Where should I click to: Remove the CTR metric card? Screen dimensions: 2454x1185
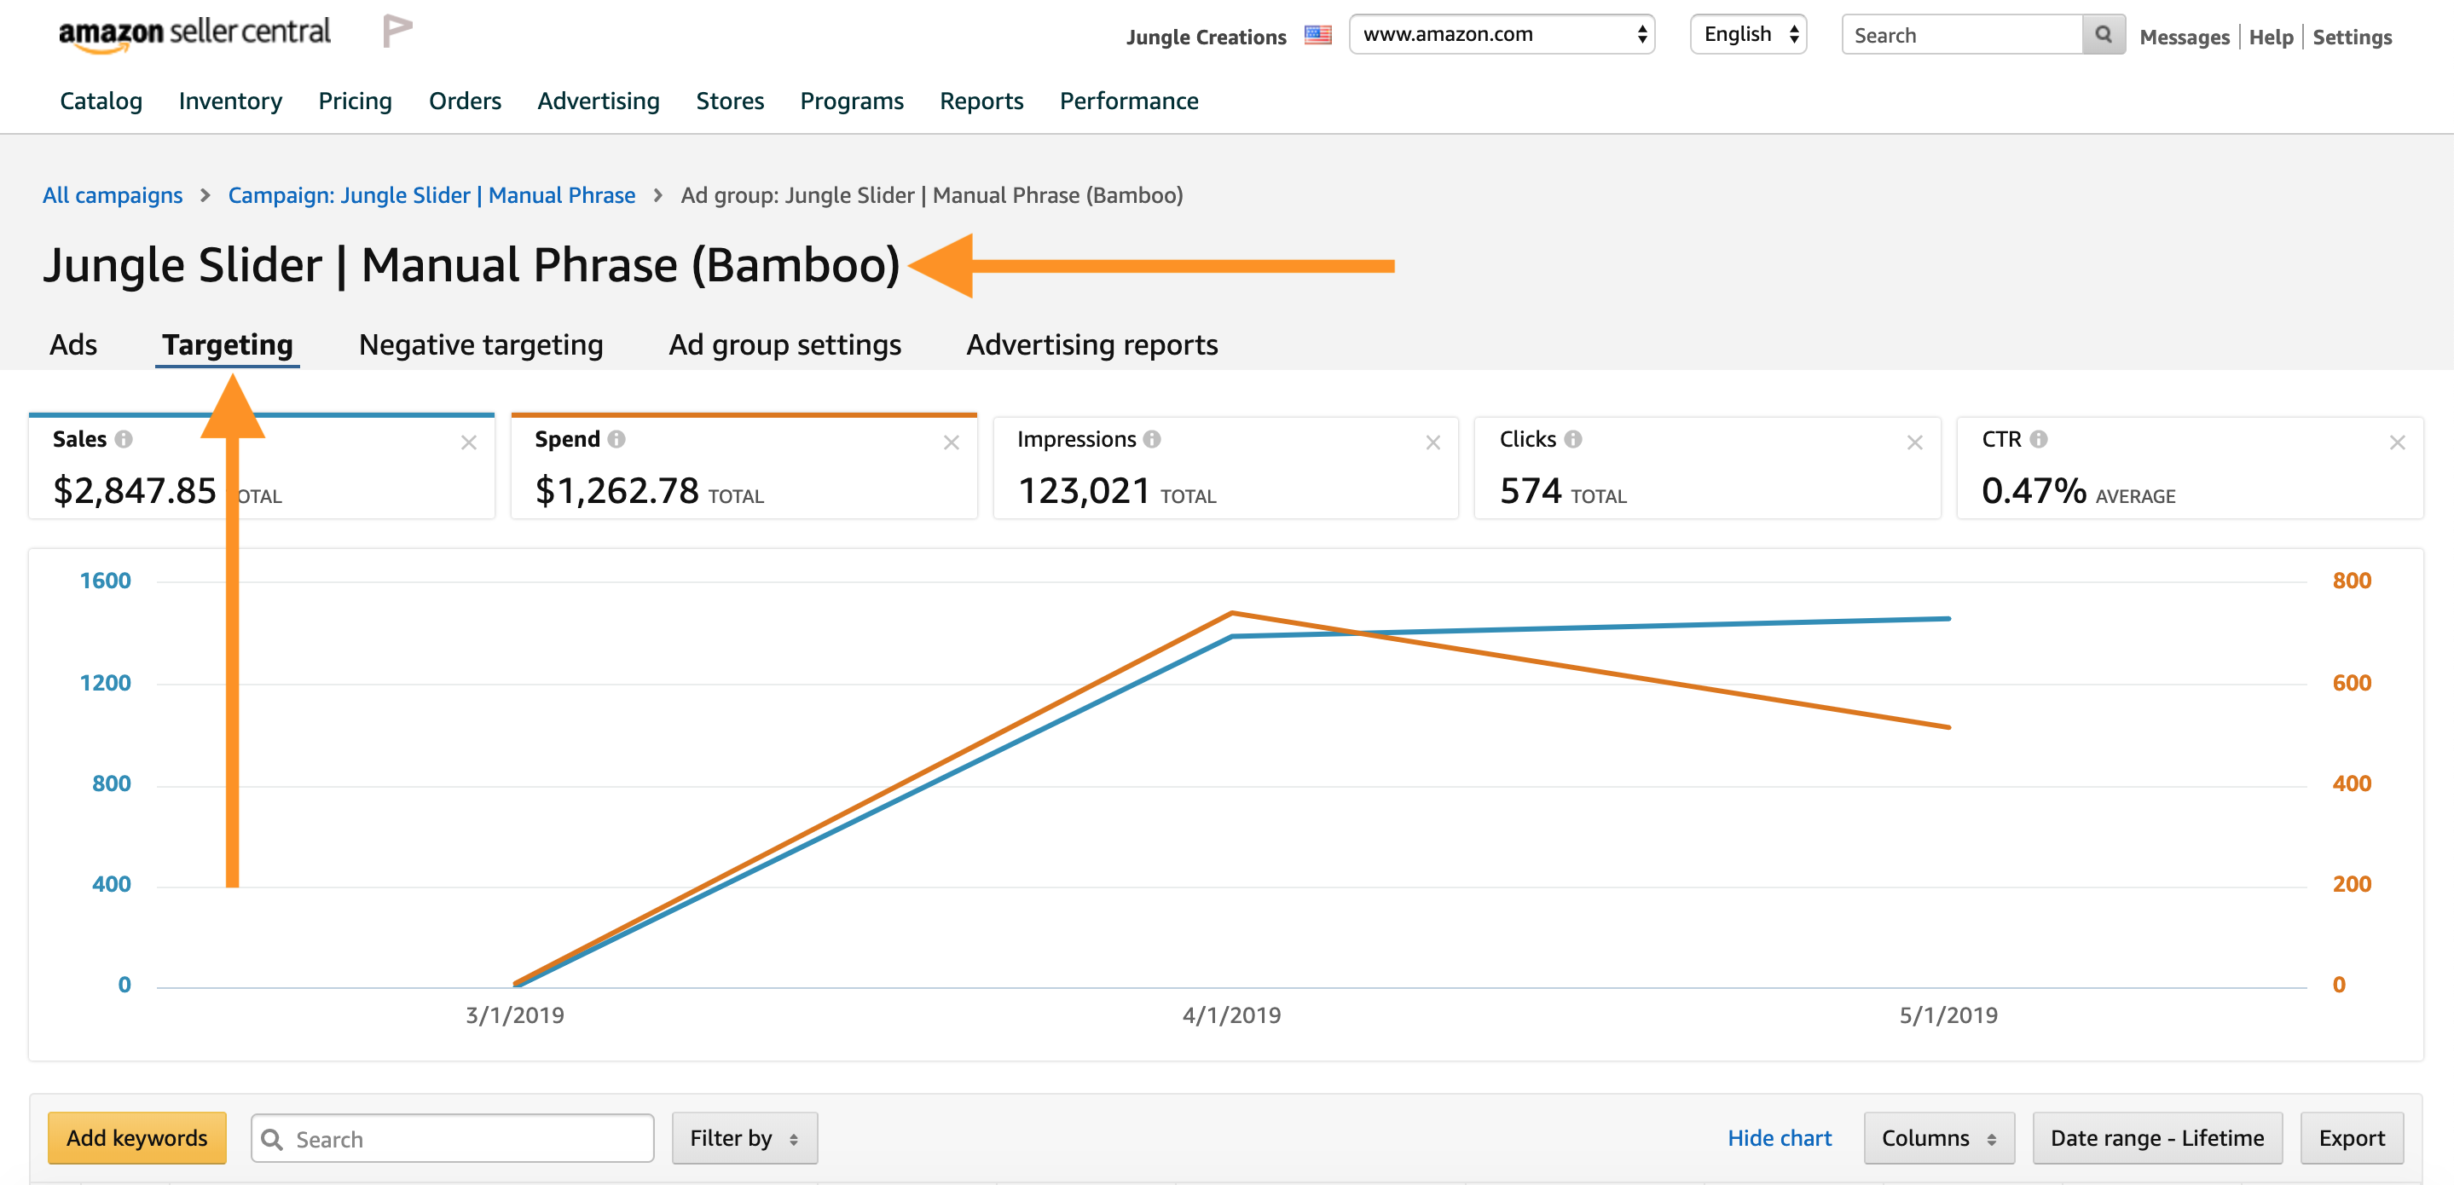point(2397,442)
